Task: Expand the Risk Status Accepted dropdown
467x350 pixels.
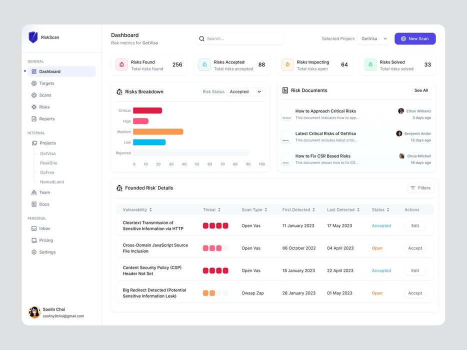Action: coord(245,92)
